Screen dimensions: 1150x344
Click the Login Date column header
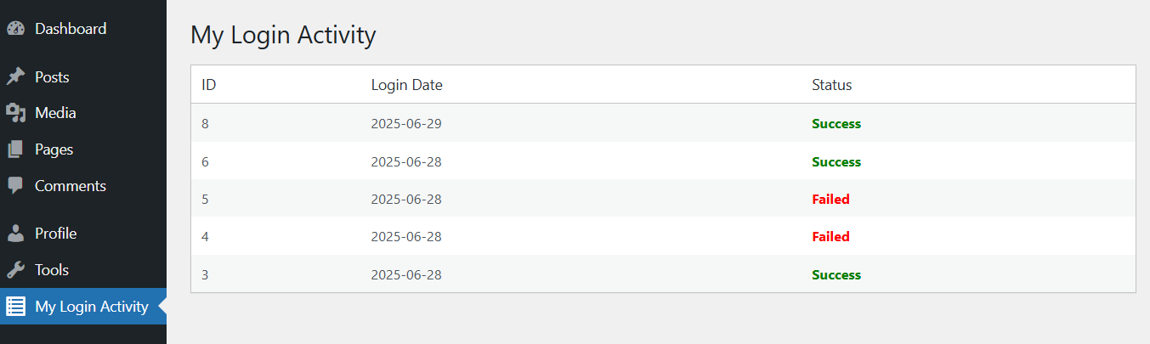coord(407,85)
